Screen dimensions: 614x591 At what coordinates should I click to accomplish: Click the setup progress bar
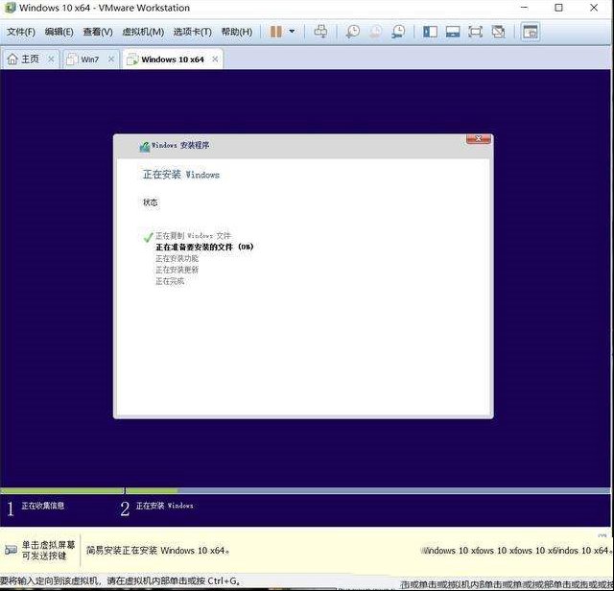[x=305, y=490]
